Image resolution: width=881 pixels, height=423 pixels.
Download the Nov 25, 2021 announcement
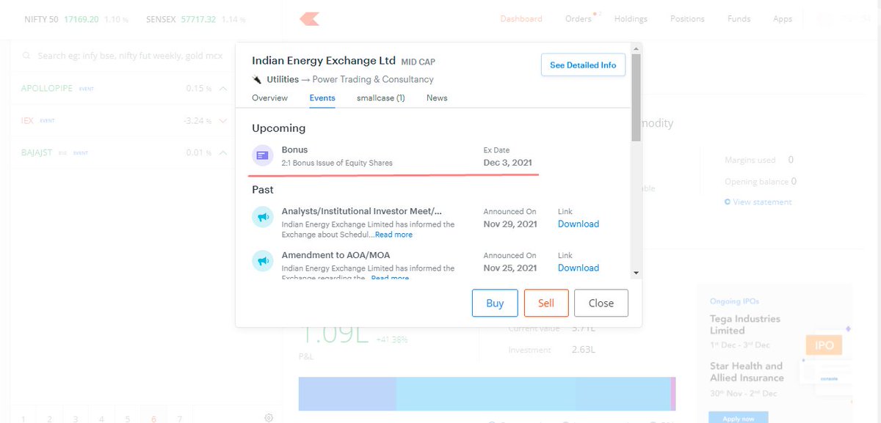pos(579,268)
